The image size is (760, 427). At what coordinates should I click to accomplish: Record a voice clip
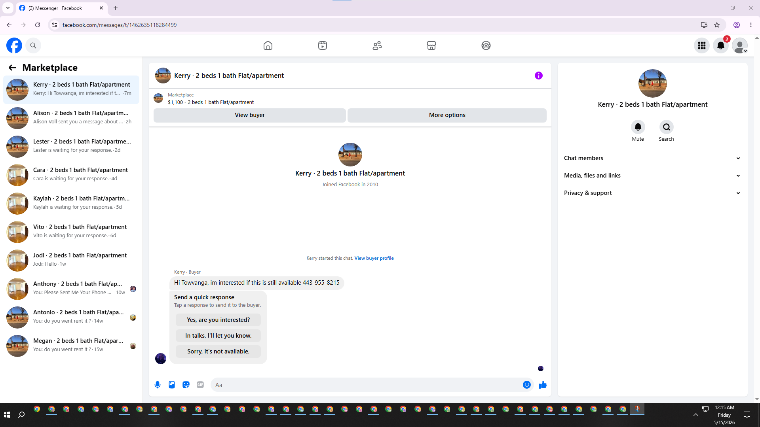[158, 385]
